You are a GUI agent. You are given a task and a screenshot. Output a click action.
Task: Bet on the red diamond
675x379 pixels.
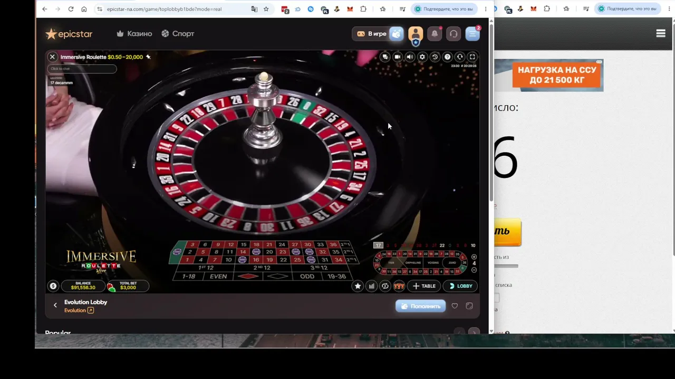point(248,276)
